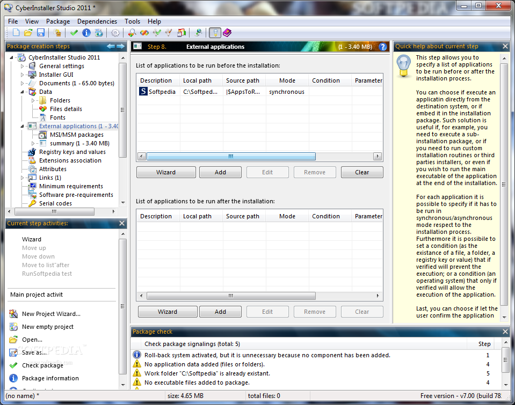This screenshot has height=405, width=515.
Task: Go to next step with right arrow
Action: pos(120,46)
